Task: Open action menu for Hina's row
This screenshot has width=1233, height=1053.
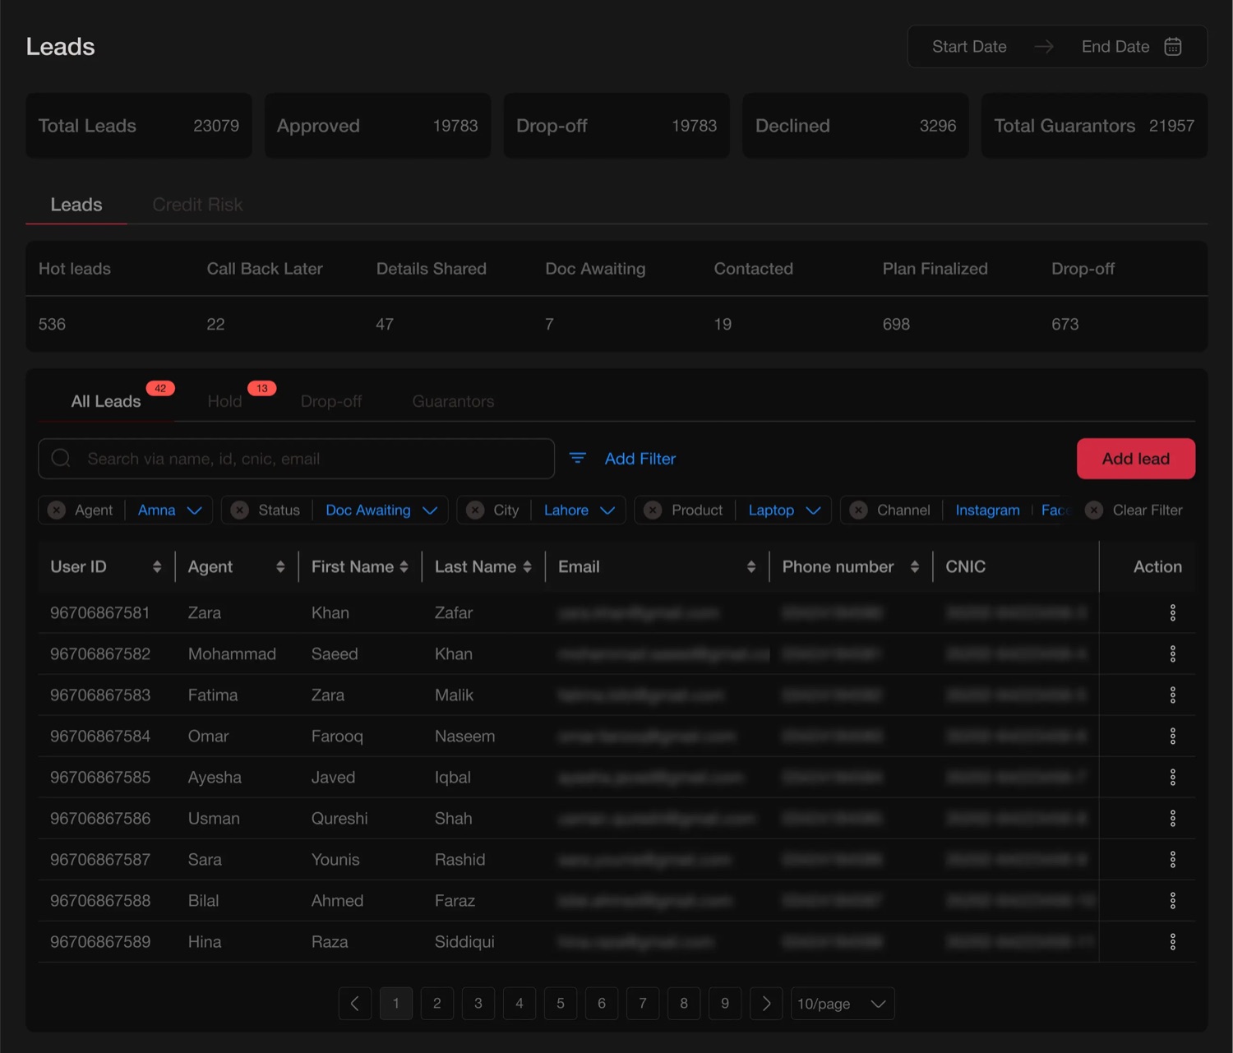Action: click(x=1173, y=941)
